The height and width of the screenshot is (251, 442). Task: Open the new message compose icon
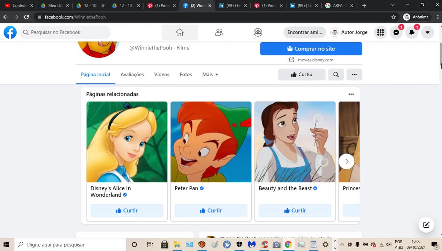(426, 225)
